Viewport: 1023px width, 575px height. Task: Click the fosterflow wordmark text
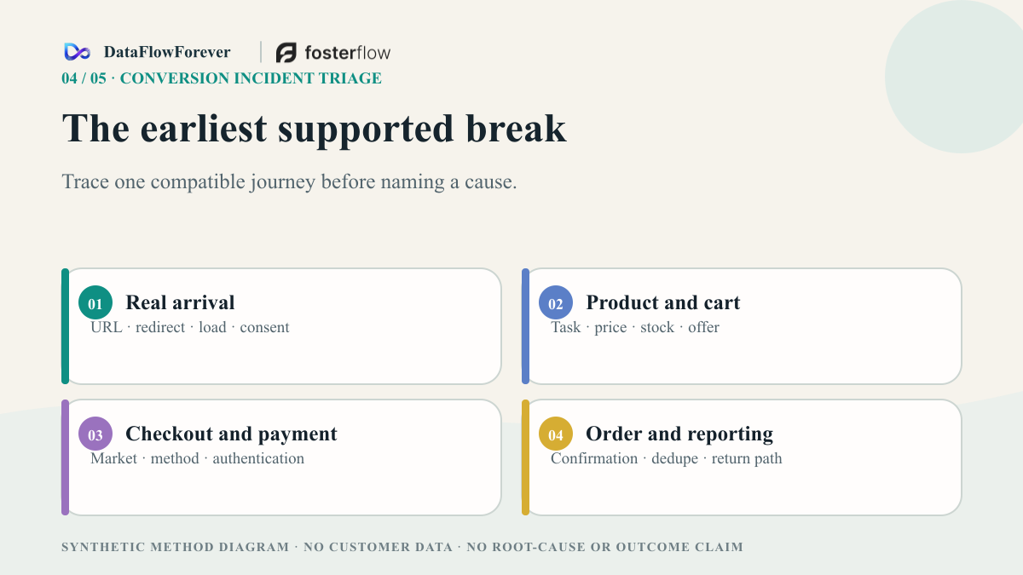pyautogui.click(x=347, y=53)
